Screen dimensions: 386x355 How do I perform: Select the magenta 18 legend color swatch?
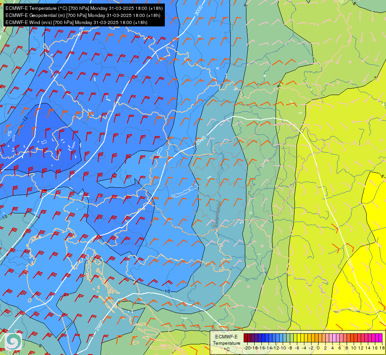[380, 338]
